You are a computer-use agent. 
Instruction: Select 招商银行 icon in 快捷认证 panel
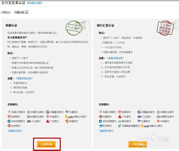(9, 117)
